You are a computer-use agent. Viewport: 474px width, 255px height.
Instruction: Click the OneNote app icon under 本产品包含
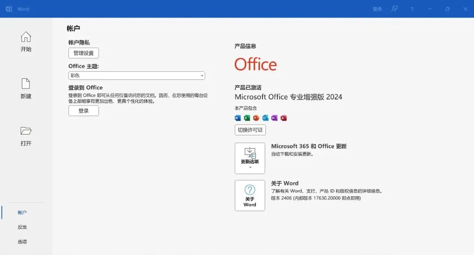[x=274, y=118]
